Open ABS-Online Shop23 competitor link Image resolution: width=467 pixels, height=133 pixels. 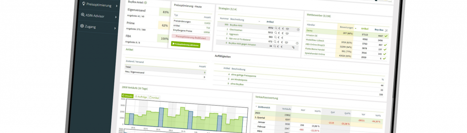pos(315,45)
